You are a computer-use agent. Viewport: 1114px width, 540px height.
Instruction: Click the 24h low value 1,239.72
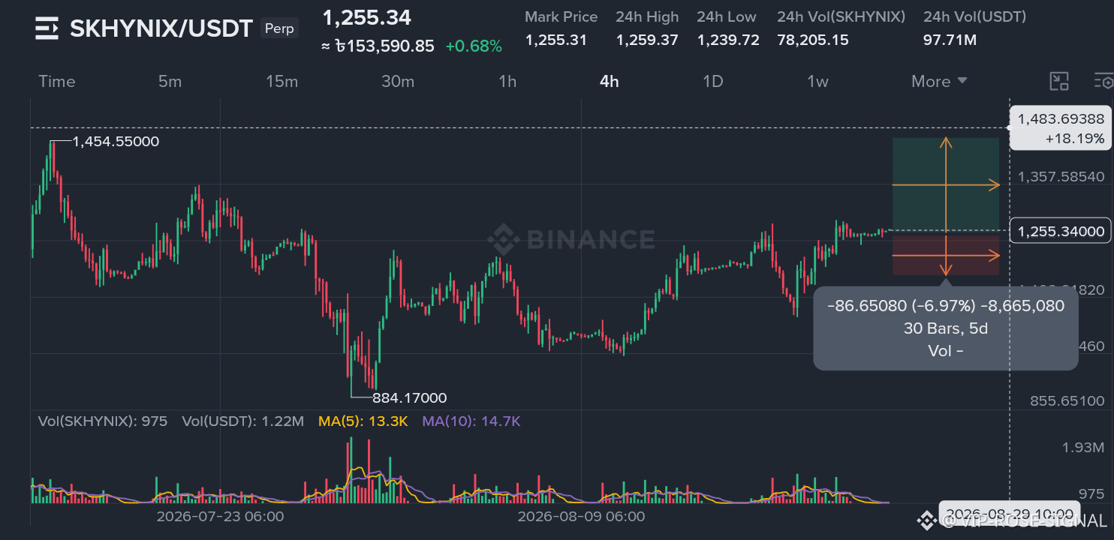pos(728,40)
